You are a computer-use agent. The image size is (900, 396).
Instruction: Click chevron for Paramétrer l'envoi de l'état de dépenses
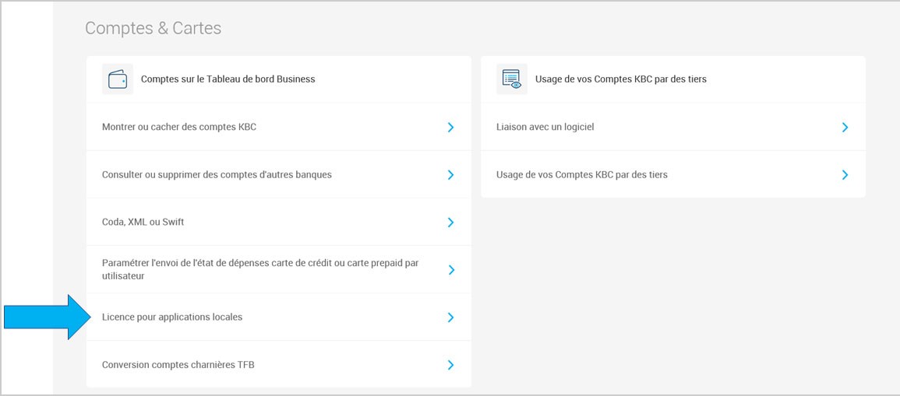tap(450, 270)
